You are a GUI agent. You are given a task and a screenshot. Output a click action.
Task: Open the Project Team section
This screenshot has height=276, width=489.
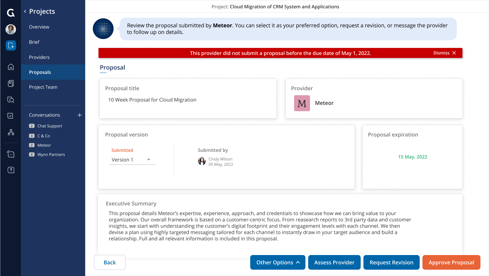click(43, 87)
